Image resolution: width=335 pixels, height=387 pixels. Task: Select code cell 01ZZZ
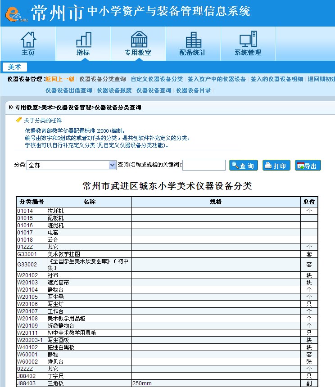[32, 247]
